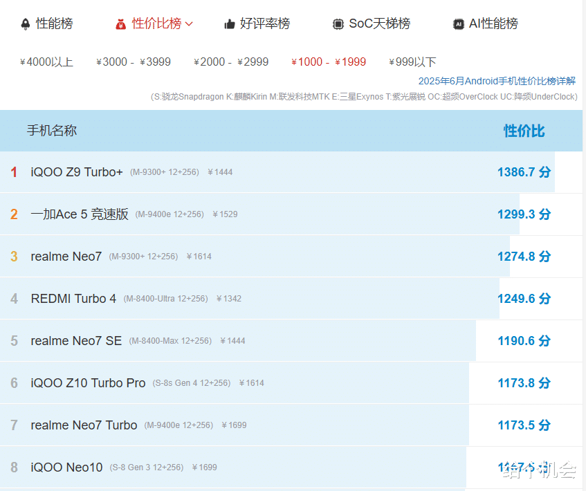Image resolution: width=586 pixels, height=491 pixels.
Task: Click the rocket icon beside 性能榜
Action: (26, 24)
